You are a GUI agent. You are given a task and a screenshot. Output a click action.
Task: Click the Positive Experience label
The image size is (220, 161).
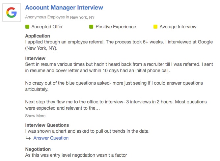(x=116, y=27)
